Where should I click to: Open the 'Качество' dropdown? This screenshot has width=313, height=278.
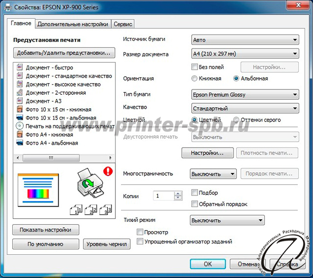(245, 109)
